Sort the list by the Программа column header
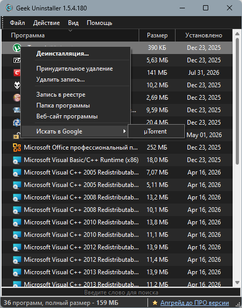This screenshot has width=242, height=308. (x=70, y=35)
